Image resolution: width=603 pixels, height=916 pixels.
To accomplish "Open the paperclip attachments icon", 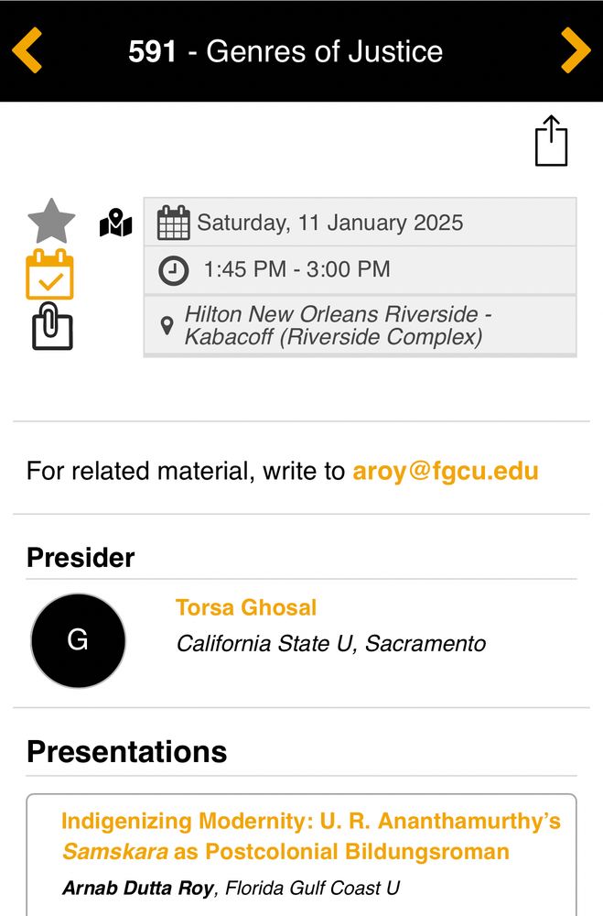I will click(52, 328).
